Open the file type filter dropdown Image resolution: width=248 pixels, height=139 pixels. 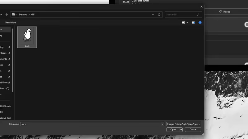[x=184, y=124]
